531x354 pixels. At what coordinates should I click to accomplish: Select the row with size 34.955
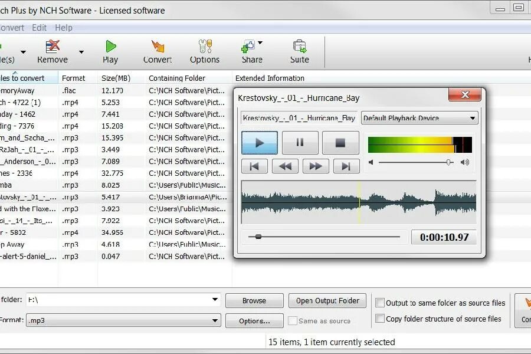[x=116, y=232]
